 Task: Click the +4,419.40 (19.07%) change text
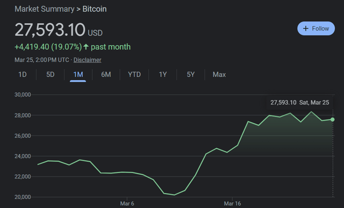point(48,47)
